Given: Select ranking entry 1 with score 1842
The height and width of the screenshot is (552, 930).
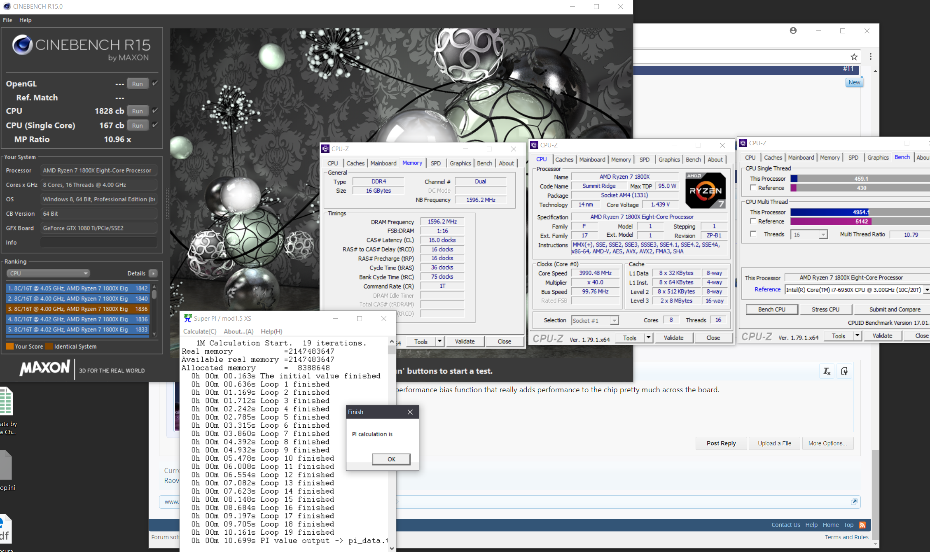Looking at the screenshot, I should (77, 288).
